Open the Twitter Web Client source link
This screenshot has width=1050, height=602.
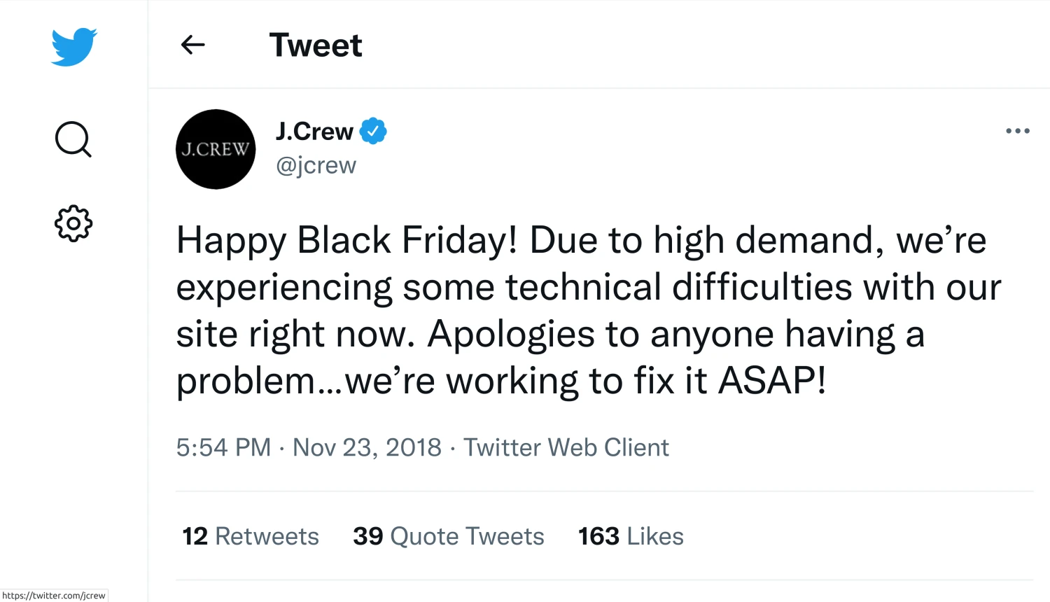click(566, 447)
